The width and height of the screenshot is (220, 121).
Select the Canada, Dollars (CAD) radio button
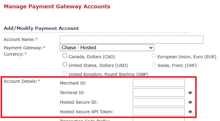pos(65,56)
